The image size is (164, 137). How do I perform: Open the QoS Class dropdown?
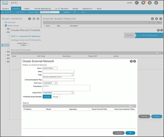[56, 83]
